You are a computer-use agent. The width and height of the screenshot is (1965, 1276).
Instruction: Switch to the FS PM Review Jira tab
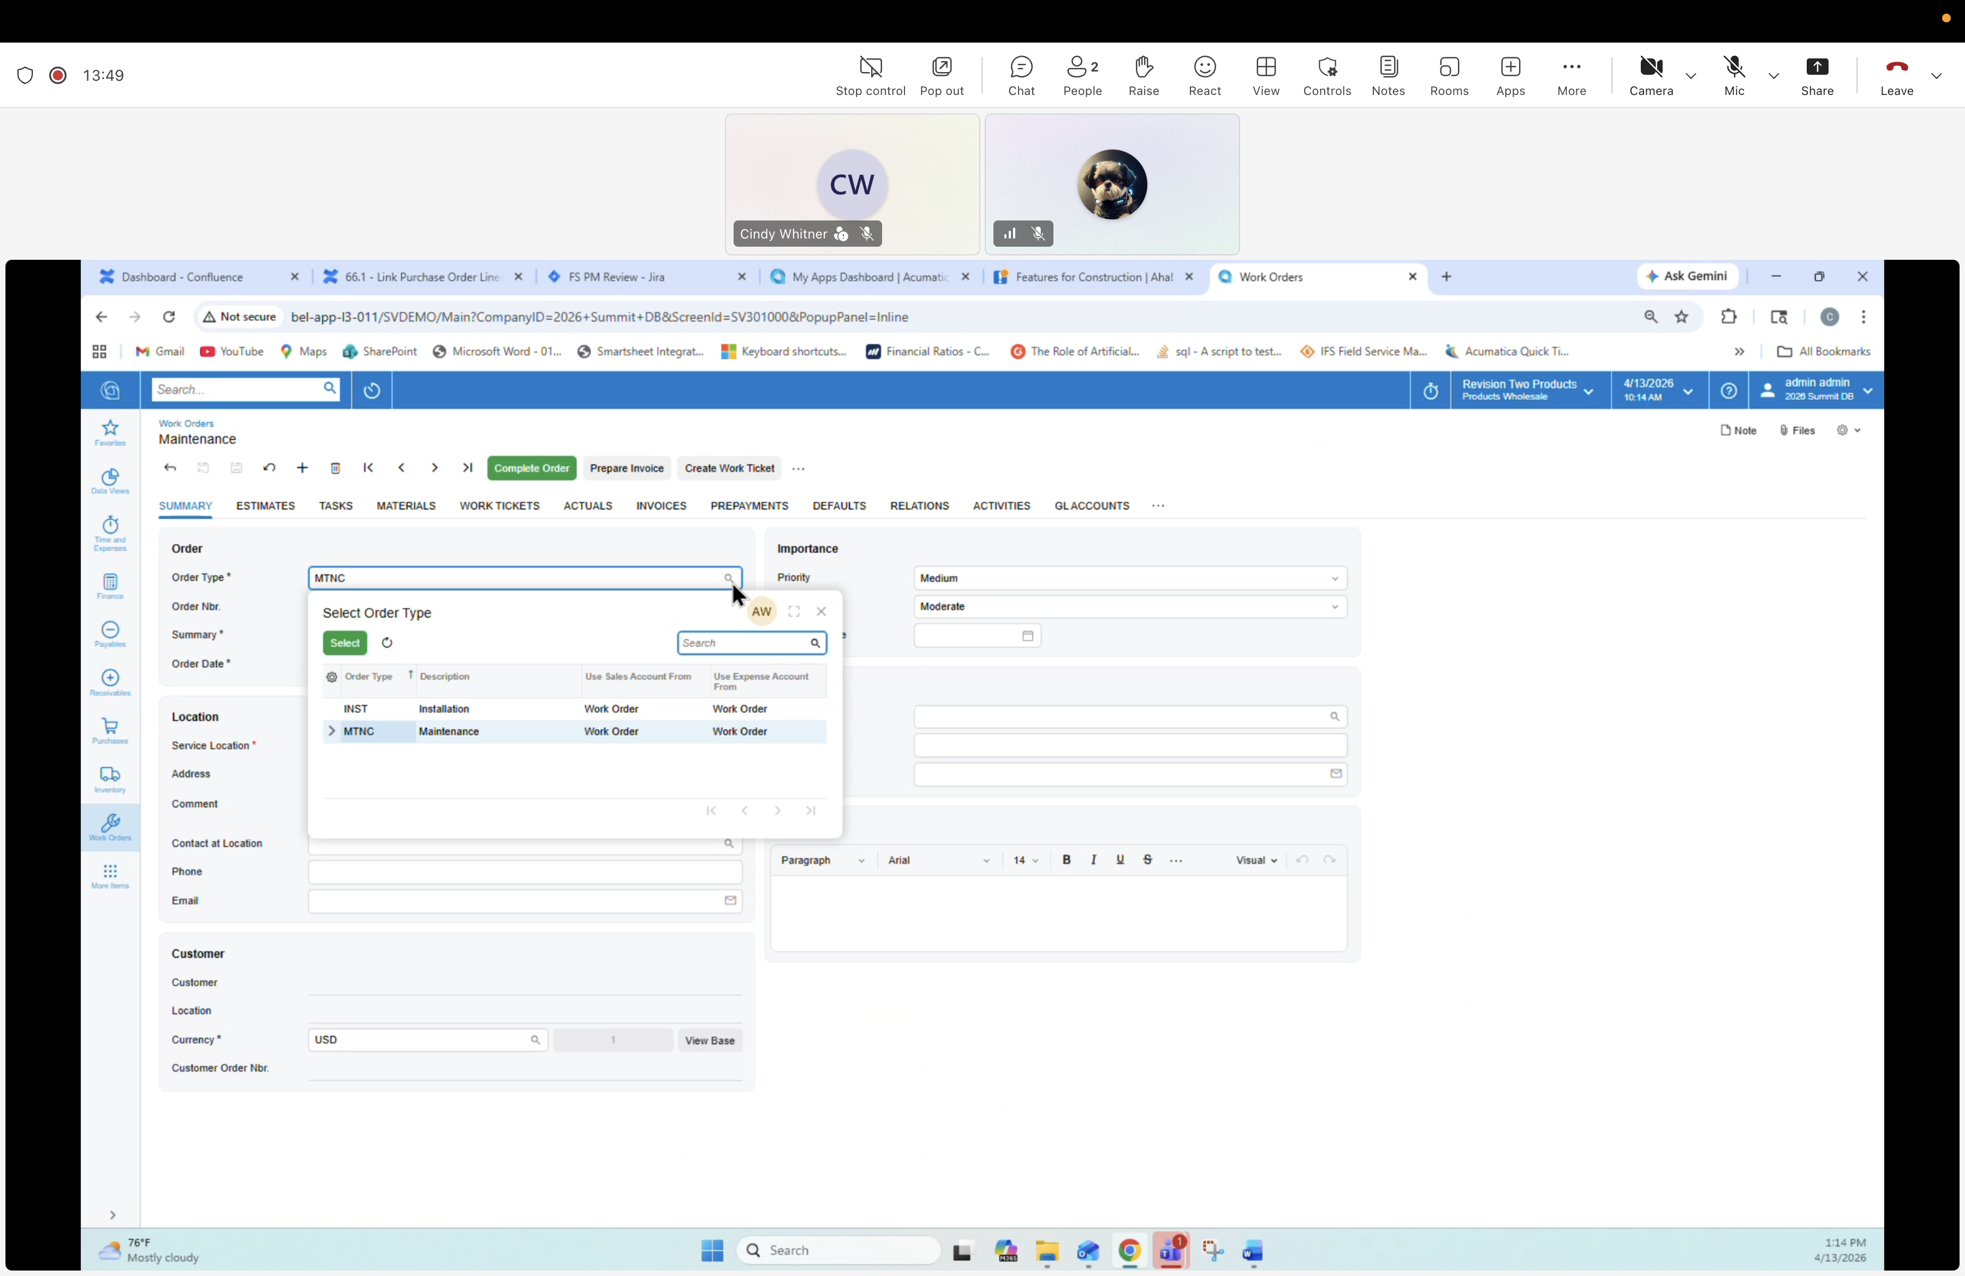[615, 277]
